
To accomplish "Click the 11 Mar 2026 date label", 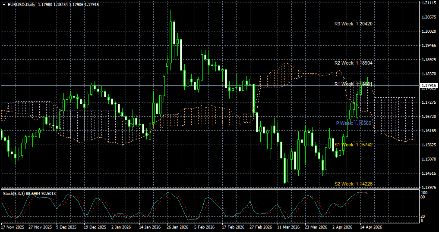I will pos(289,227).
